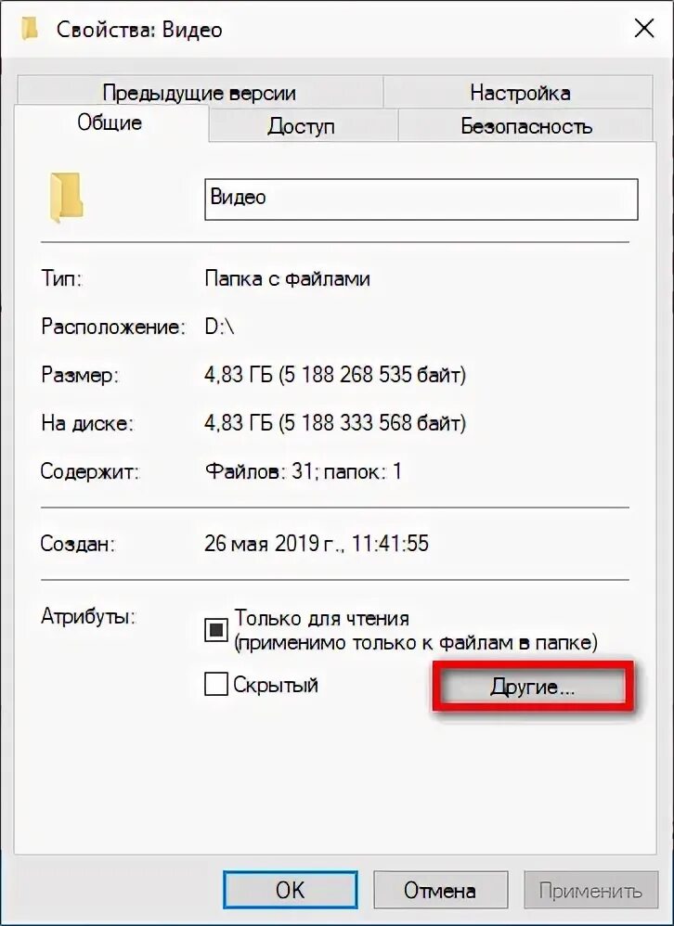Open the Другие... attributes dialog

coord(533,687)
